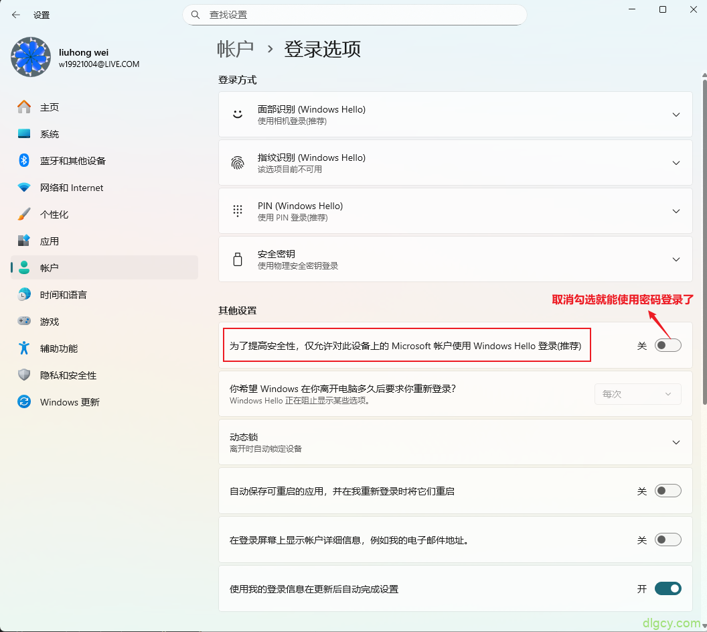
Task: Click the back arrow button
Action: 16,15
